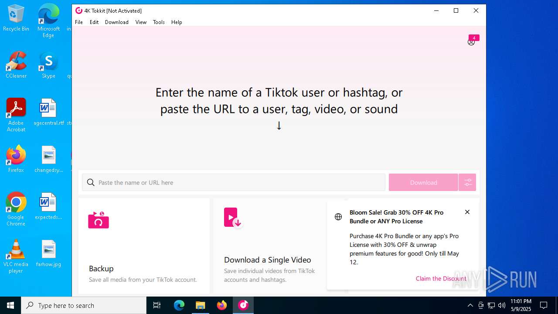
Task: Open the account profile icon with notification badge
Action: point(473,41)
